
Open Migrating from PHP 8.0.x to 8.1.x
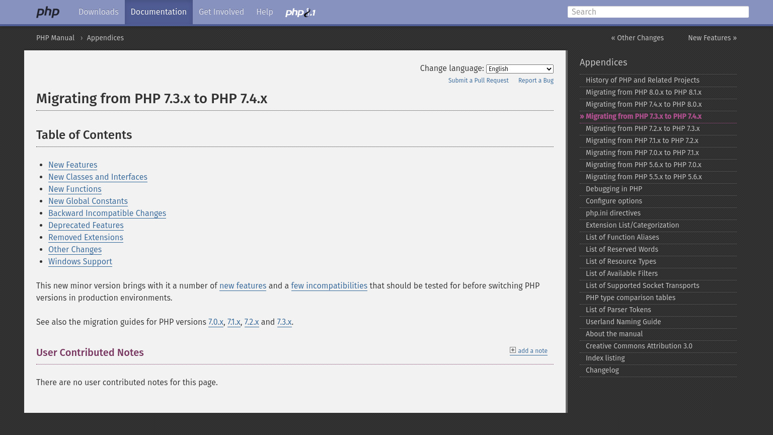658,93
